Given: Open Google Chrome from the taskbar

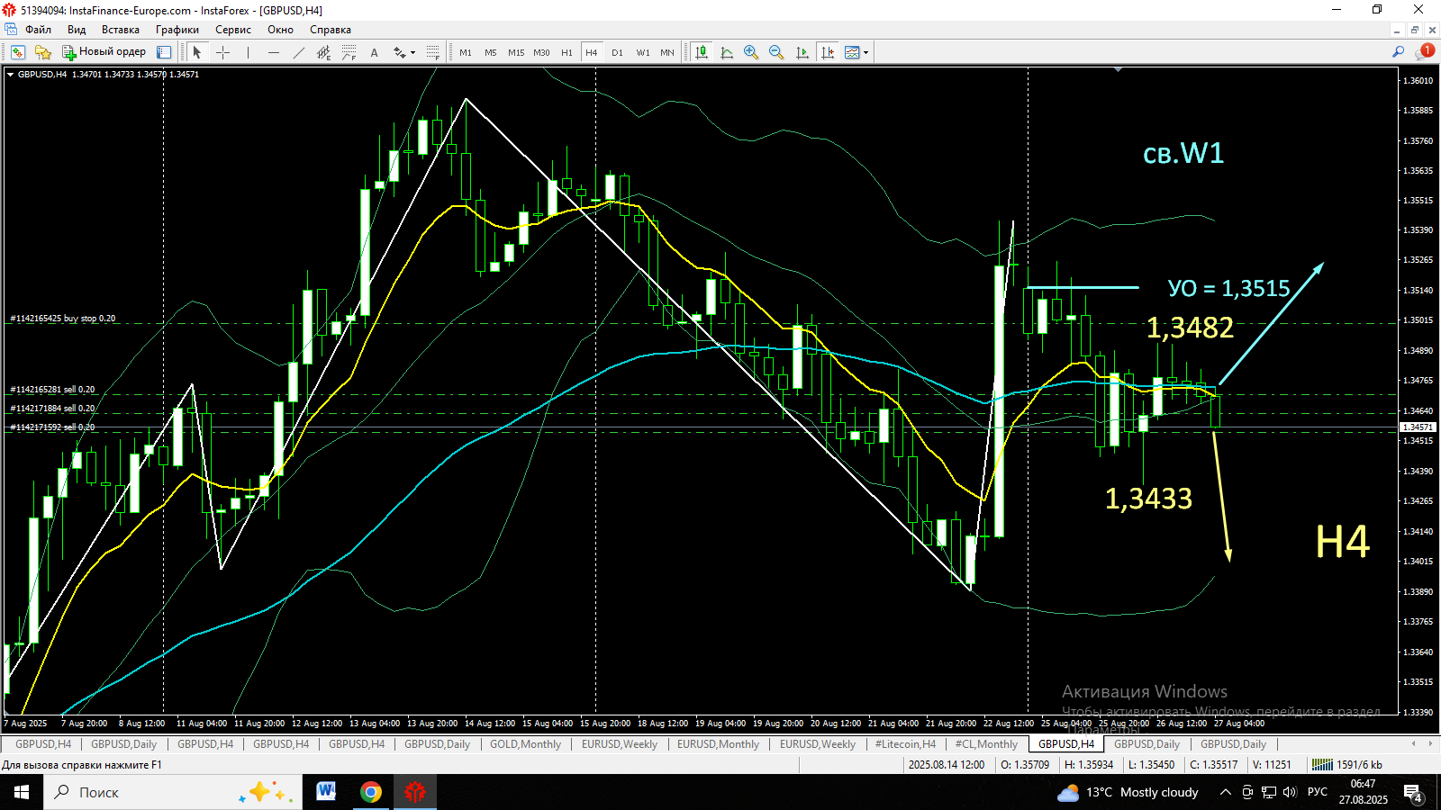Looking at the screenshot, I should click(x=370, y=792).
